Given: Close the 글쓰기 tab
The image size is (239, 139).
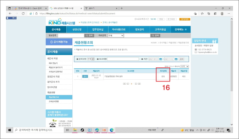Looking at the screenshot, I should 116,8.
